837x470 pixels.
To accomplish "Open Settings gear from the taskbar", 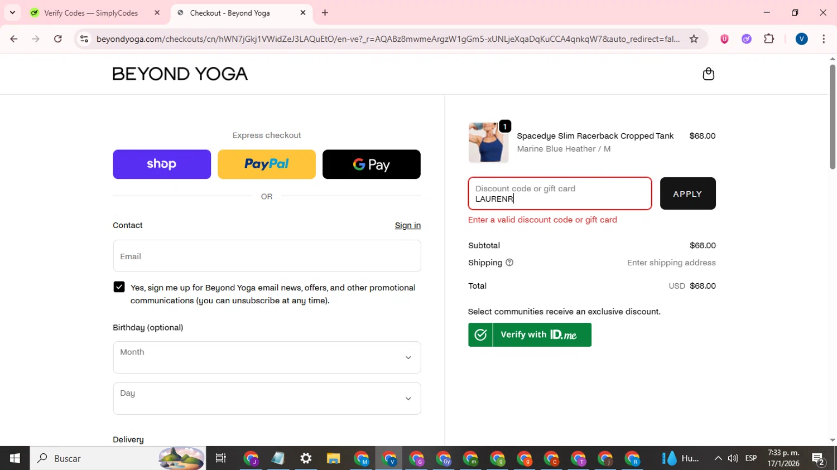I will pyautogui.click(x=306, y=458).
